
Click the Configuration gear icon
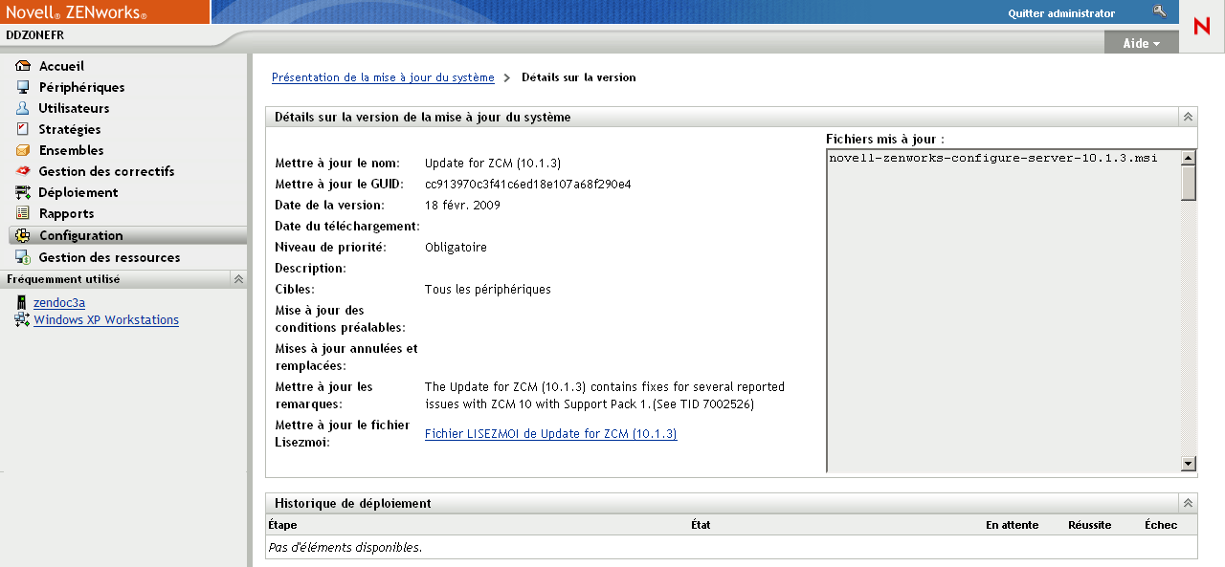click(23, 235)
